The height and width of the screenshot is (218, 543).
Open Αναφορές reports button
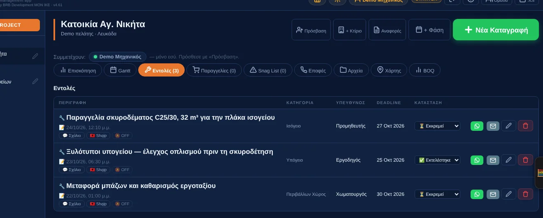point(387,30)
